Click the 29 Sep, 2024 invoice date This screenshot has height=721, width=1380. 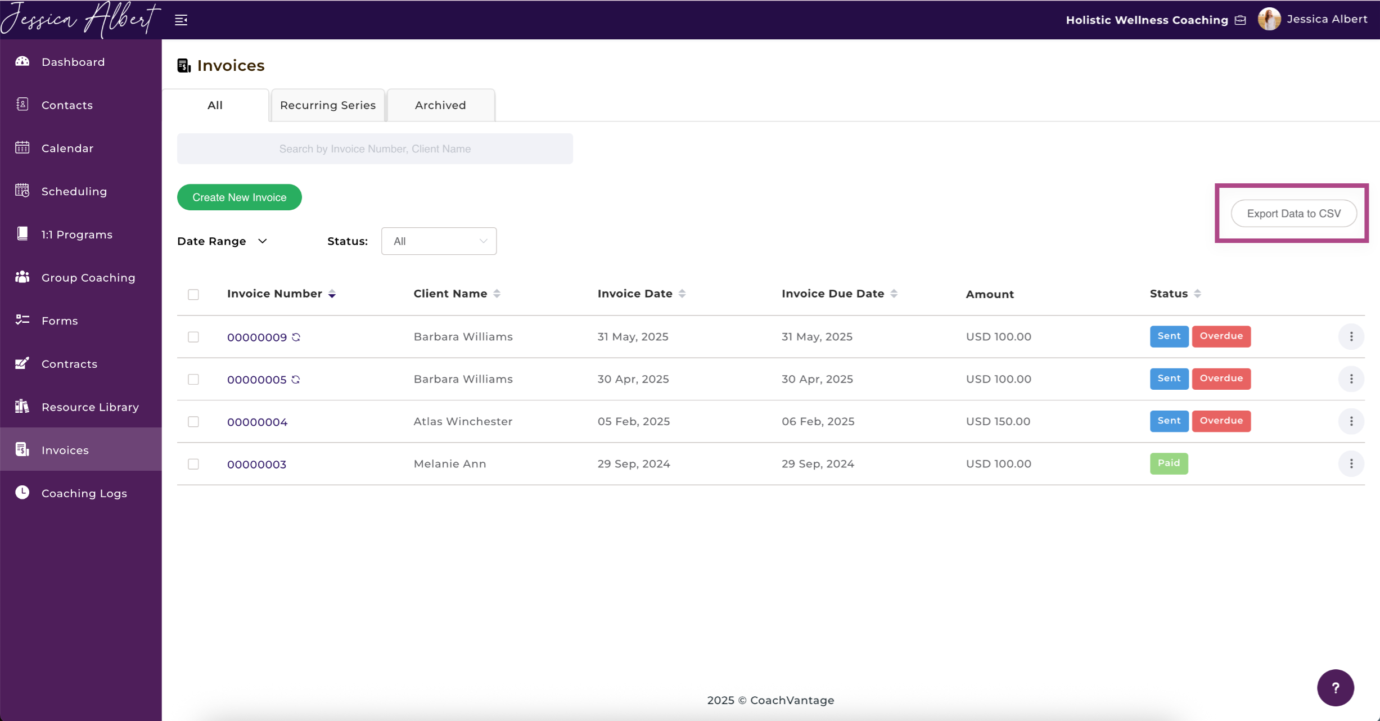click(x=634, y=463)
